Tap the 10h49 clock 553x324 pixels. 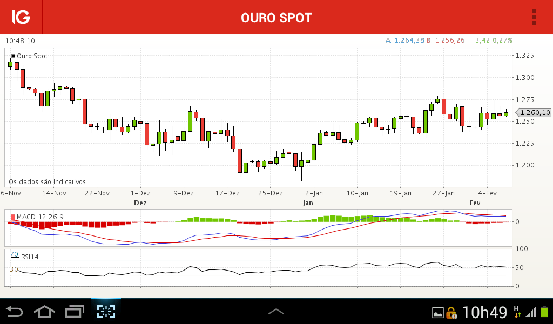point(484,312)
